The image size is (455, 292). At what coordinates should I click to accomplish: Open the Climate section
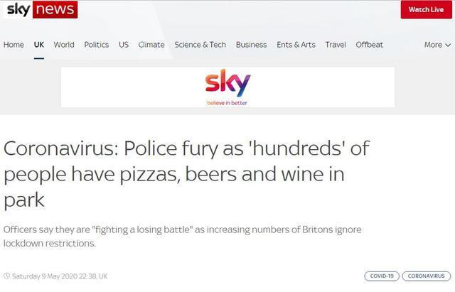click(151, 45)
